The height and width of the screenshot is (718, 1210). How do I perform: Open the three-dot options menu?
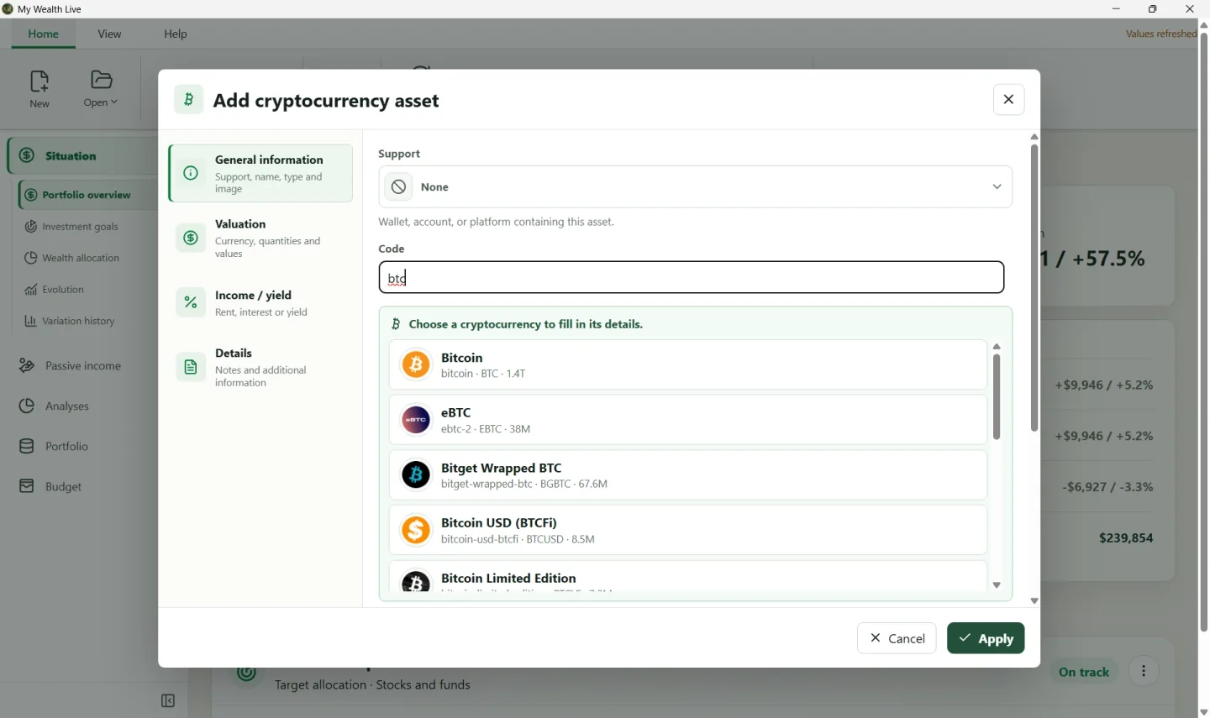click(1144, 672)
